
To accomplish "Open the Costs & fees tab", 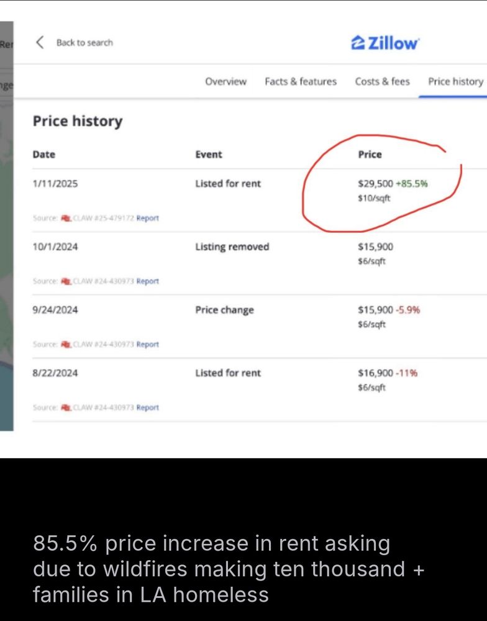I will tap(382, 81).
